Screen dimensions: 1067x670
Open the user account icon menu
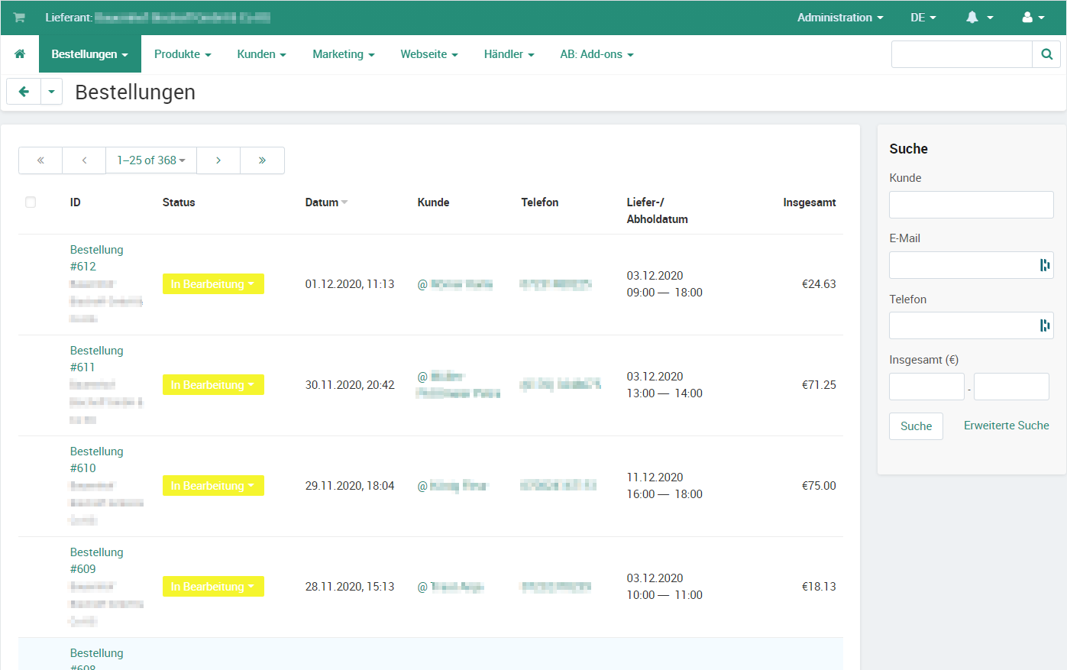pos(1033,18)
